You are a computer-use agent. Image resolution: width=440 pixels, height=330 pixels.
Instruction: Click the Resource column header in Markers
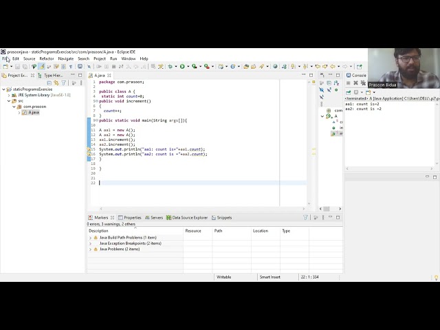click(x=198, y=231)
